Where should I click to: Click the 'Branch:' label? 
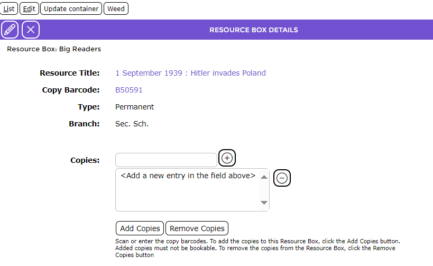[x=84, y=124]
